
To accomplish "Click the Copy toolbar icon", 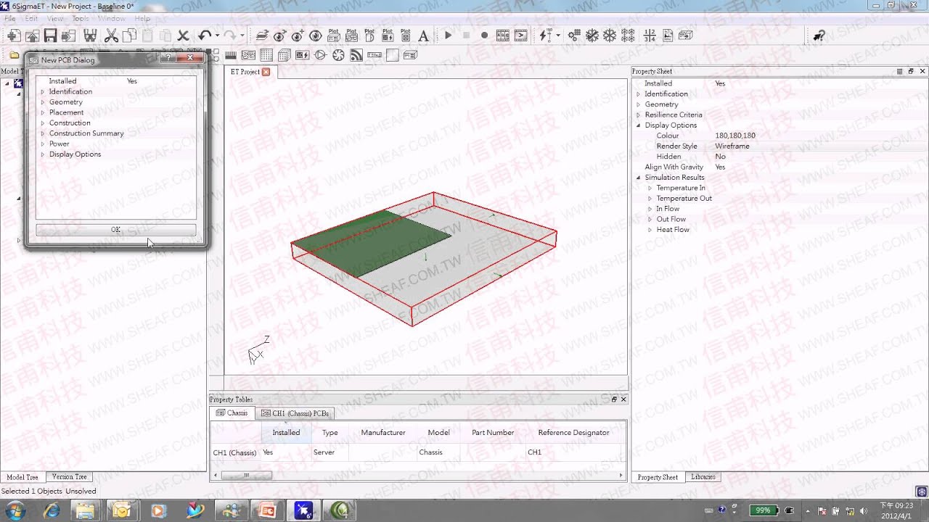I will point(129,36).
